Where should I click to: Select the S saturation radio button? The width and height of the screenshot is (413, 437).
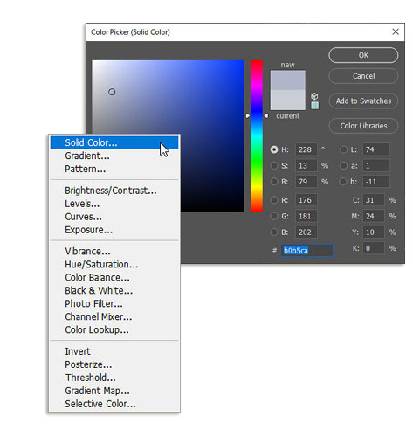pos(274,166)
